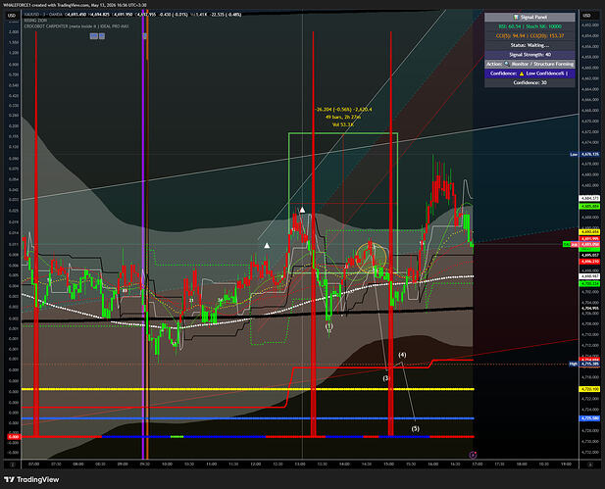Viewport: 605px width, 489px height.
Task: Click the small icon at bottom-right axis corner
Action: click(590, 465)
